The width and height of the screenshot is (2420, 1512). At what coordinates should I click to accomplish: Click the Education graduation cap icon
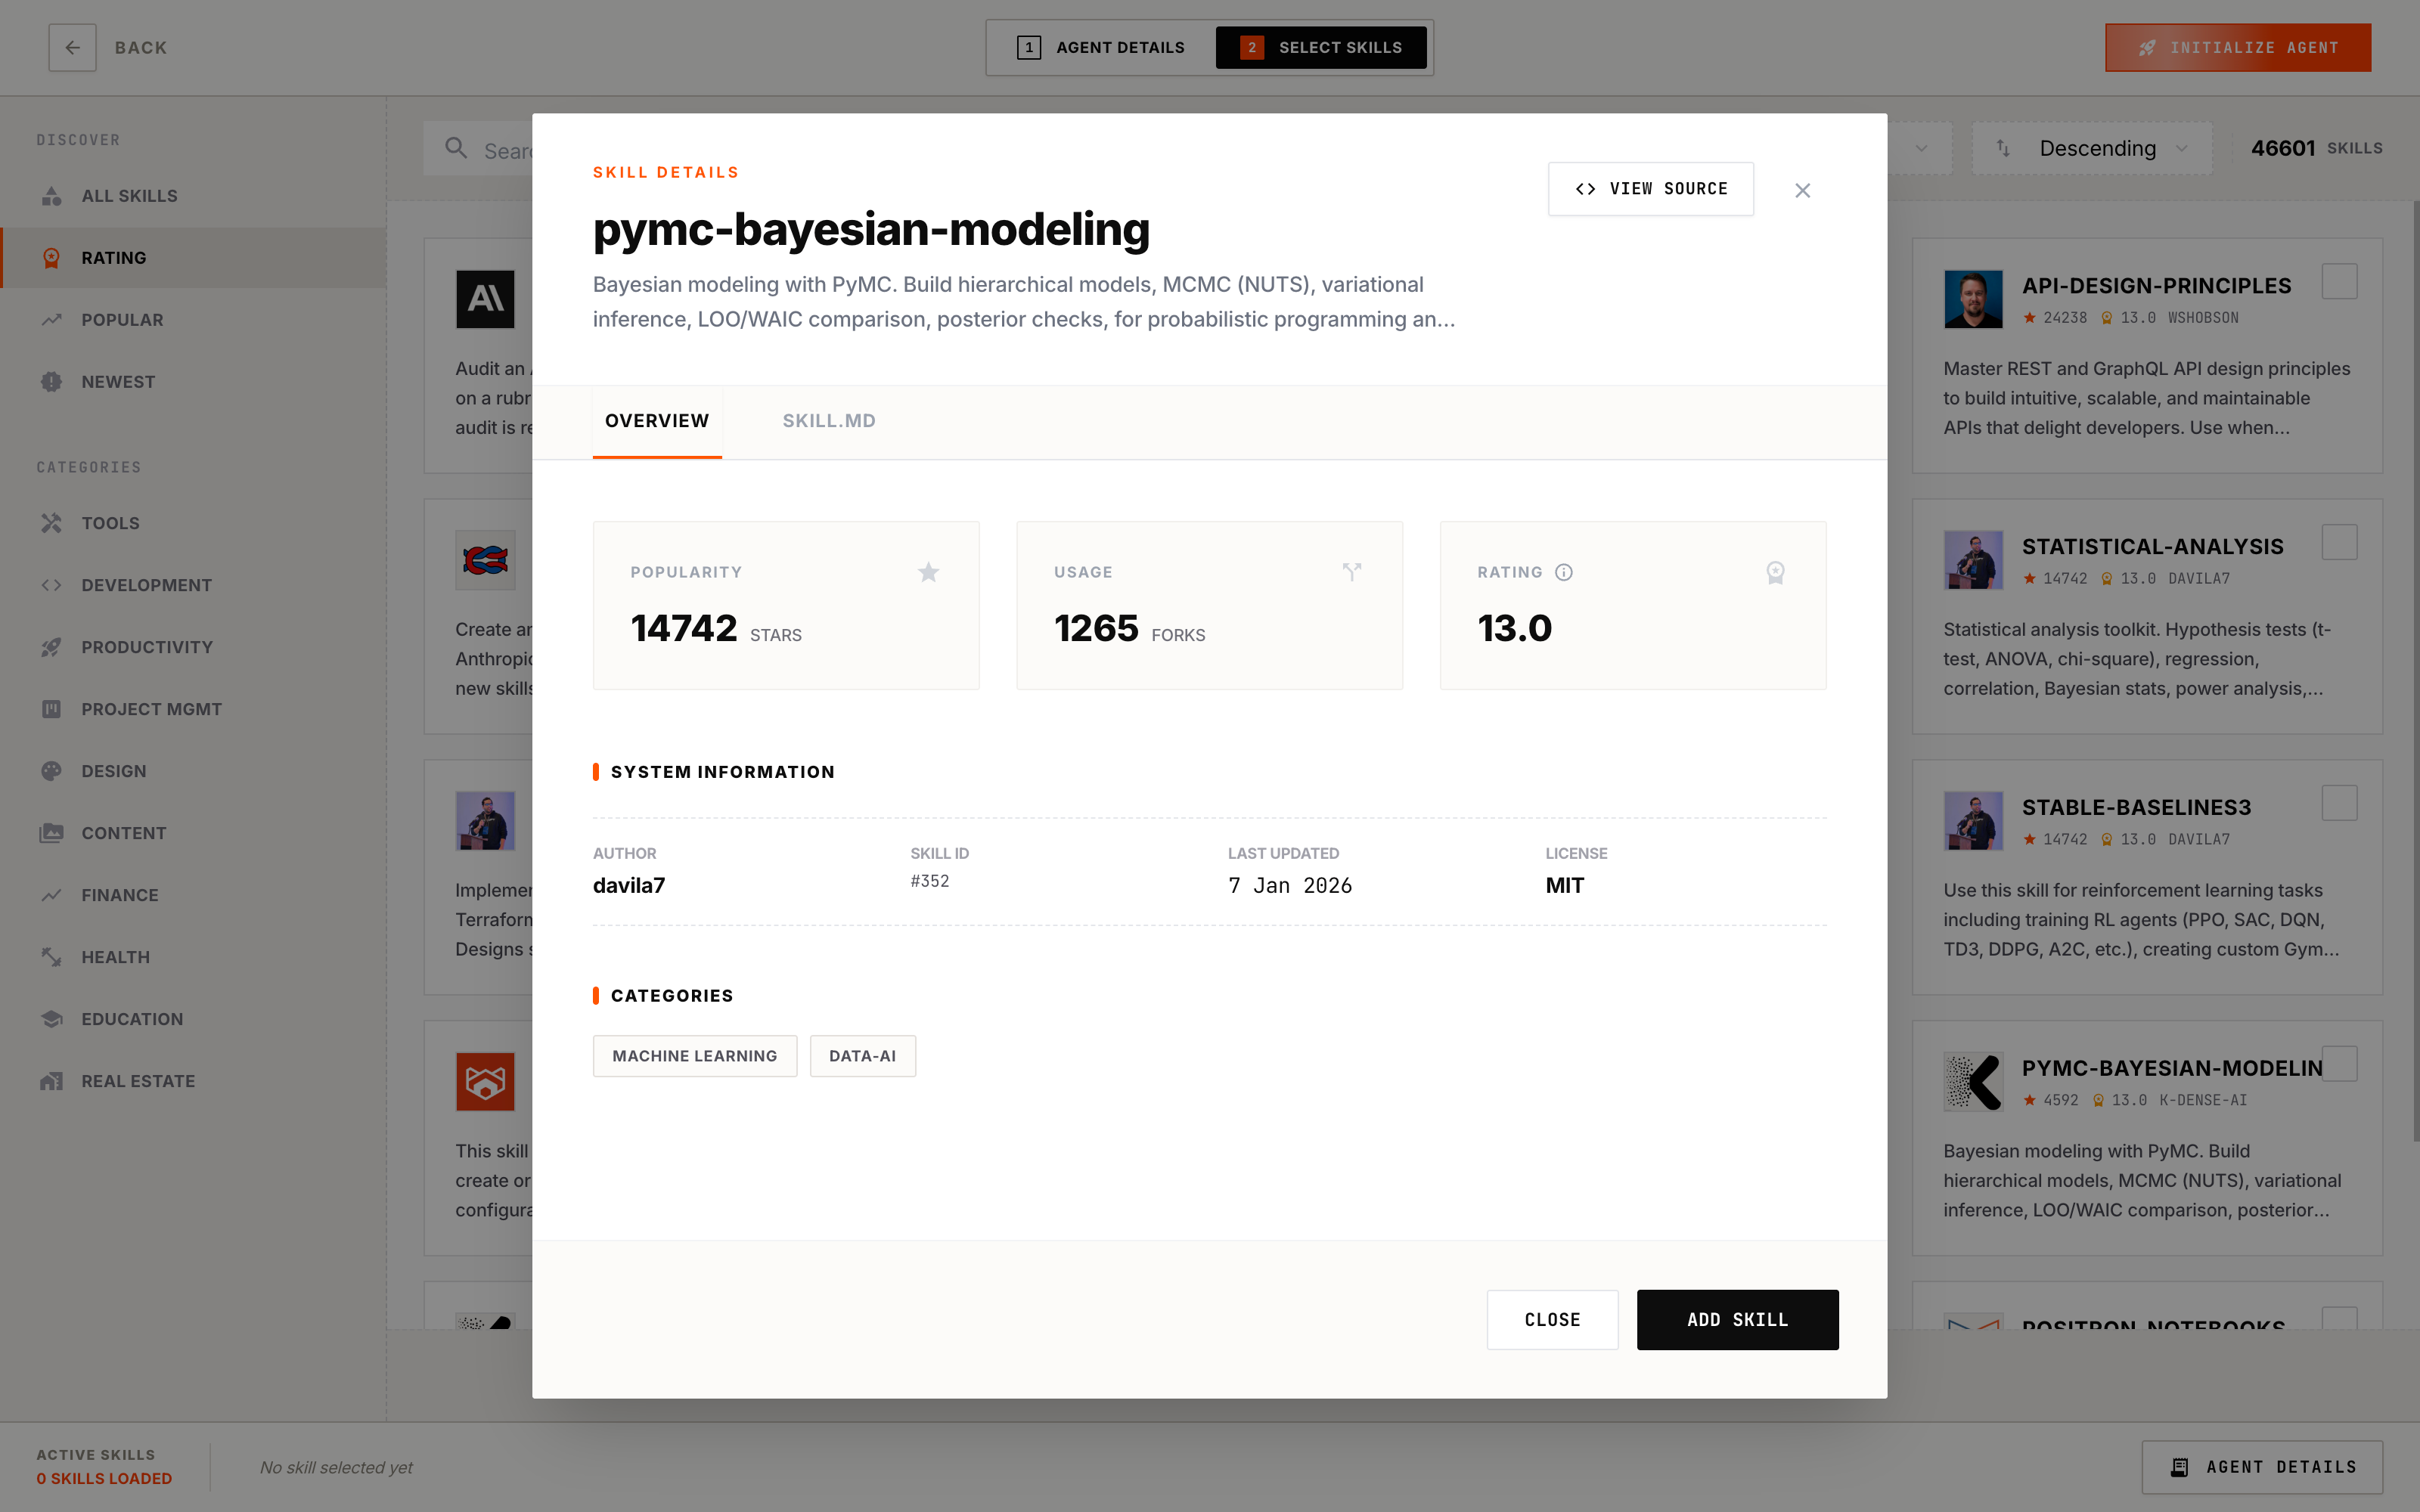(52, 1019)
